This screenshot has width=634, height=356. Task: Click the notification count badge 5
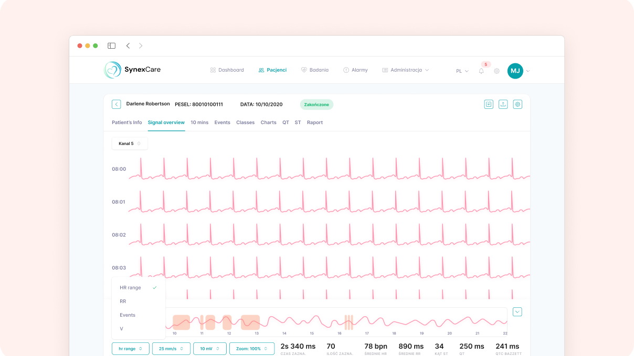click(x=486, y=64)
